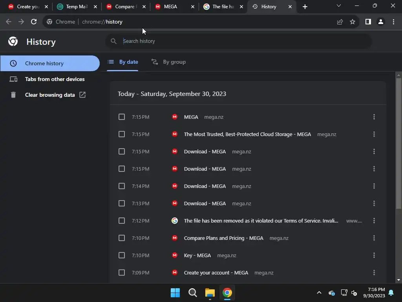This screenshot has width=402, height=302.
Task: Open Compare Plans and Pricing - MEGA link
Action: (x=223, y=238)
